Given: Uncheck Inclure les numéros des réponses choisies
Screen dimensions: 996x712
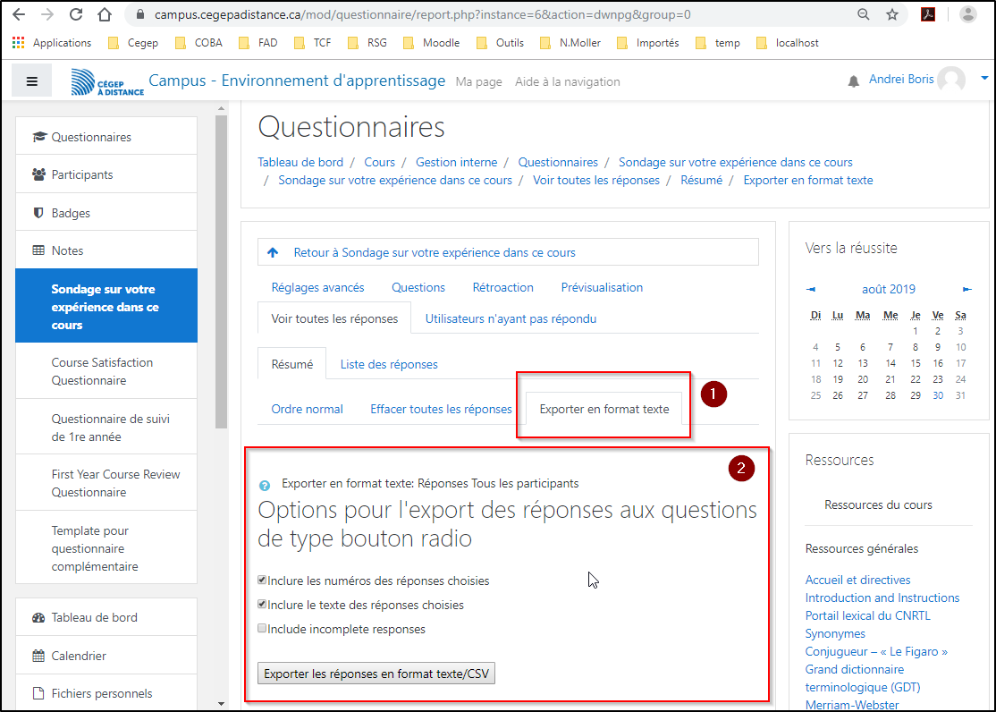Looking at the screenshot, I should click(262, 581).
